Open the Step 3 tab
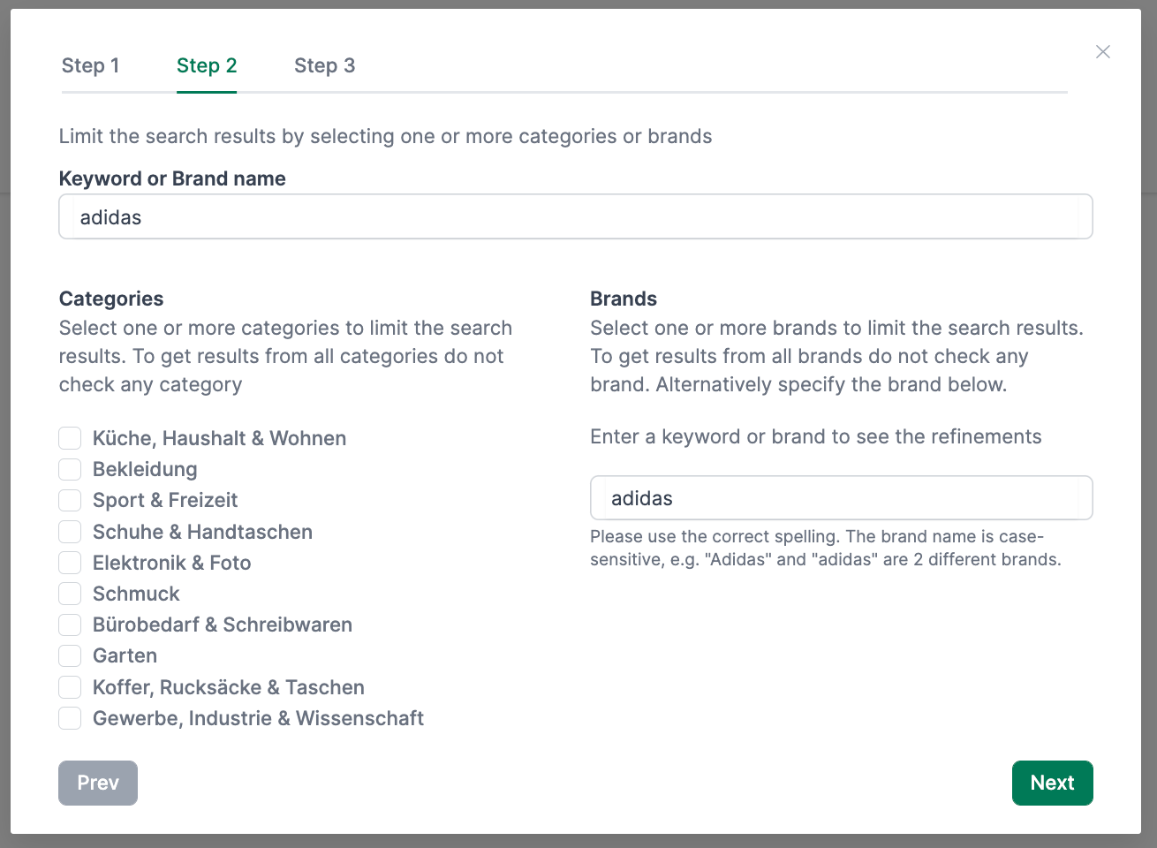 (324, 65)
